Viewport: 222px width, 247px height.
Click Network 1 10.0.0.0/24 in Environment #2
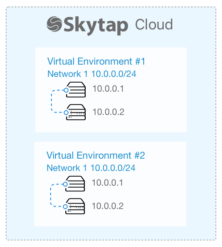click(91, 168)
